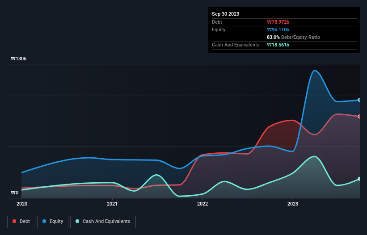Click the 2023 x-axis label
The height and width of the screenshot is (235, 367).
pos(293,204)
